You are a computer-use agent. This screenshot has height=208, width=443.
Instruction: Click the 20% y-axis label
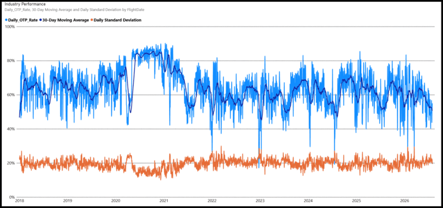(12, 164)
